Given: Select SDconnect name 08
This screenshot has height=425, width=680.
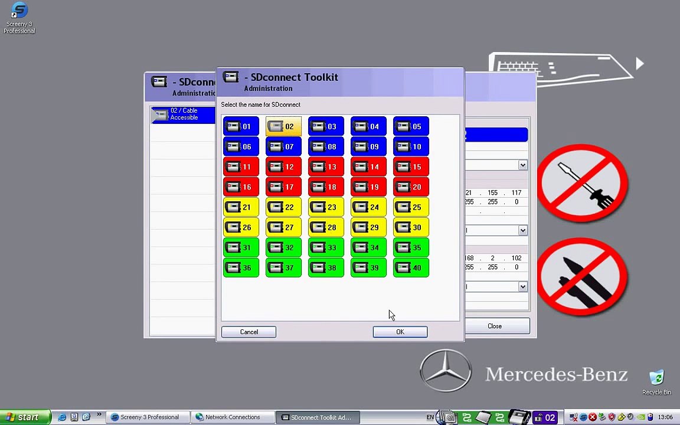Looking at the screenshot, I should tap(326, 146).
